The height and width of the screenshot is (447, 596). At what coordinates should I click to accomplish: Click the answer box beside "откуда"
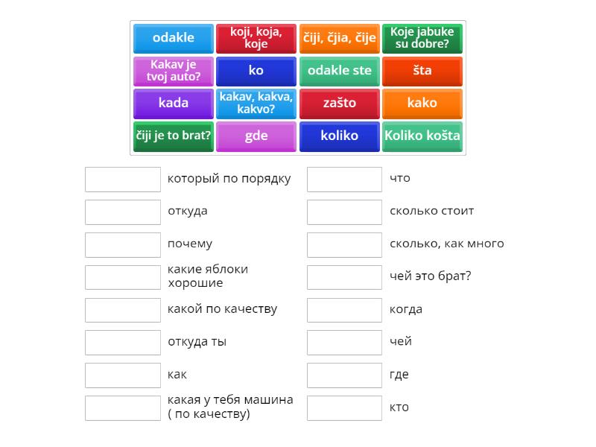click(123, 212)
